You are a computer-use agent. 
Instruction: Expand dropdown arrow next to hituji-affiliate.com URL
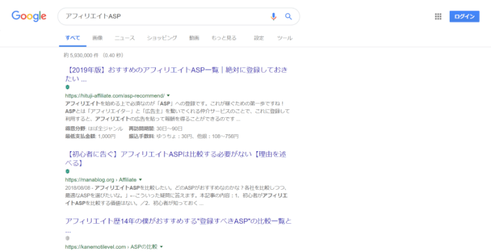[168, 96]
